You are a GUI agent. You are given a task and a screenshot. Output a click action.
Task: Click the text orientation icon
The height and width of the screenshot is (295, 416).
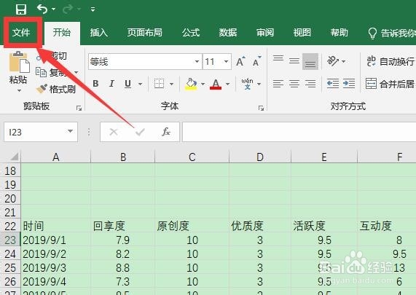click(333, 61)
